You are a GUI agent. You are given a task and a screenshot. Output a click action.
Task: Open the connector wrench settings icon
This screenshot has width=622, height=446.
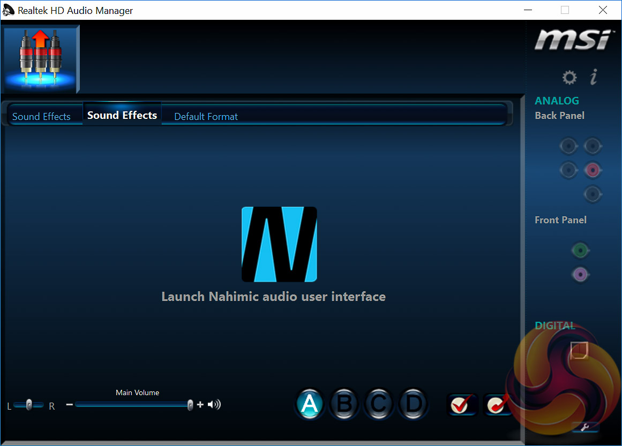coord(584,427)
